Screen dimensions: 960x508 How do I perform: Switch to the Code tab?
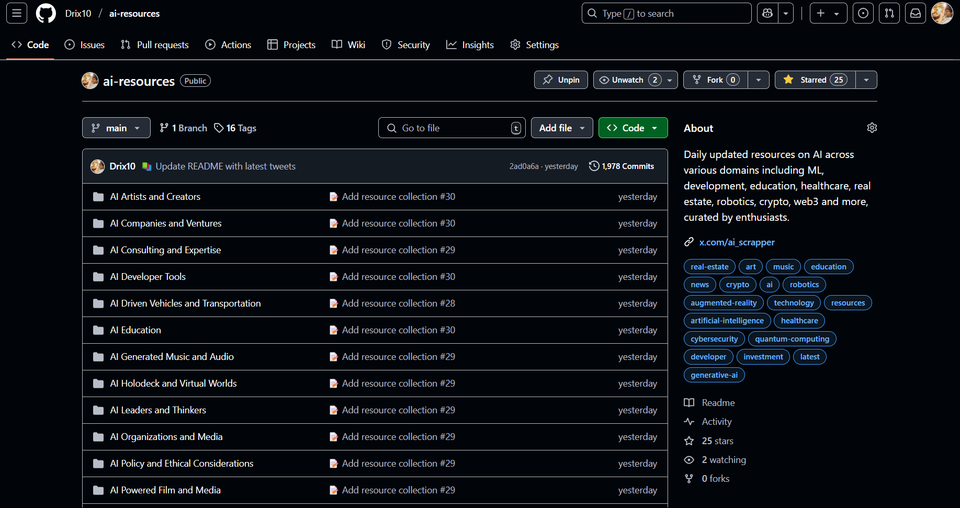[x=30, y=45]
